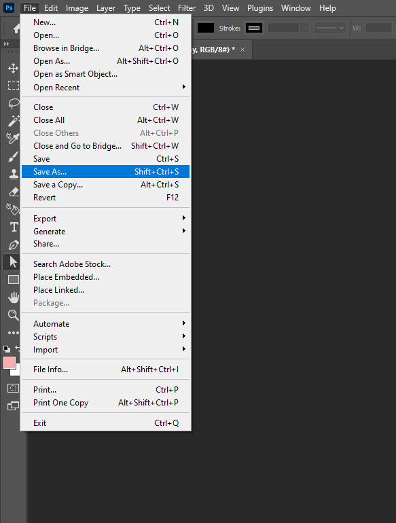Open the Type menu
The image size is (396, 523).
(x=132, y=7)
